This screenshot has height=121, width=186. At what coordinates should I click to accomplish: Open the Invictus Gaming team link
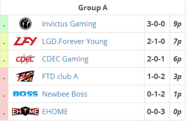click(x=69, y=24)
